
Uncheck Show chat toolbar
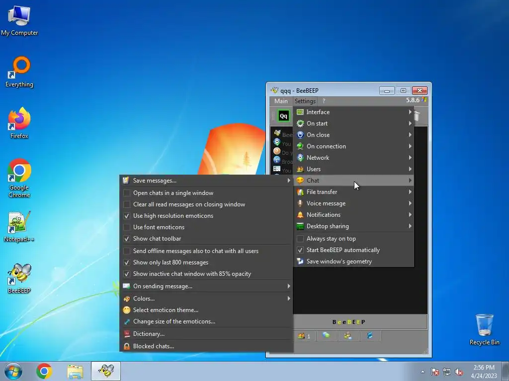tap(127, 239)
